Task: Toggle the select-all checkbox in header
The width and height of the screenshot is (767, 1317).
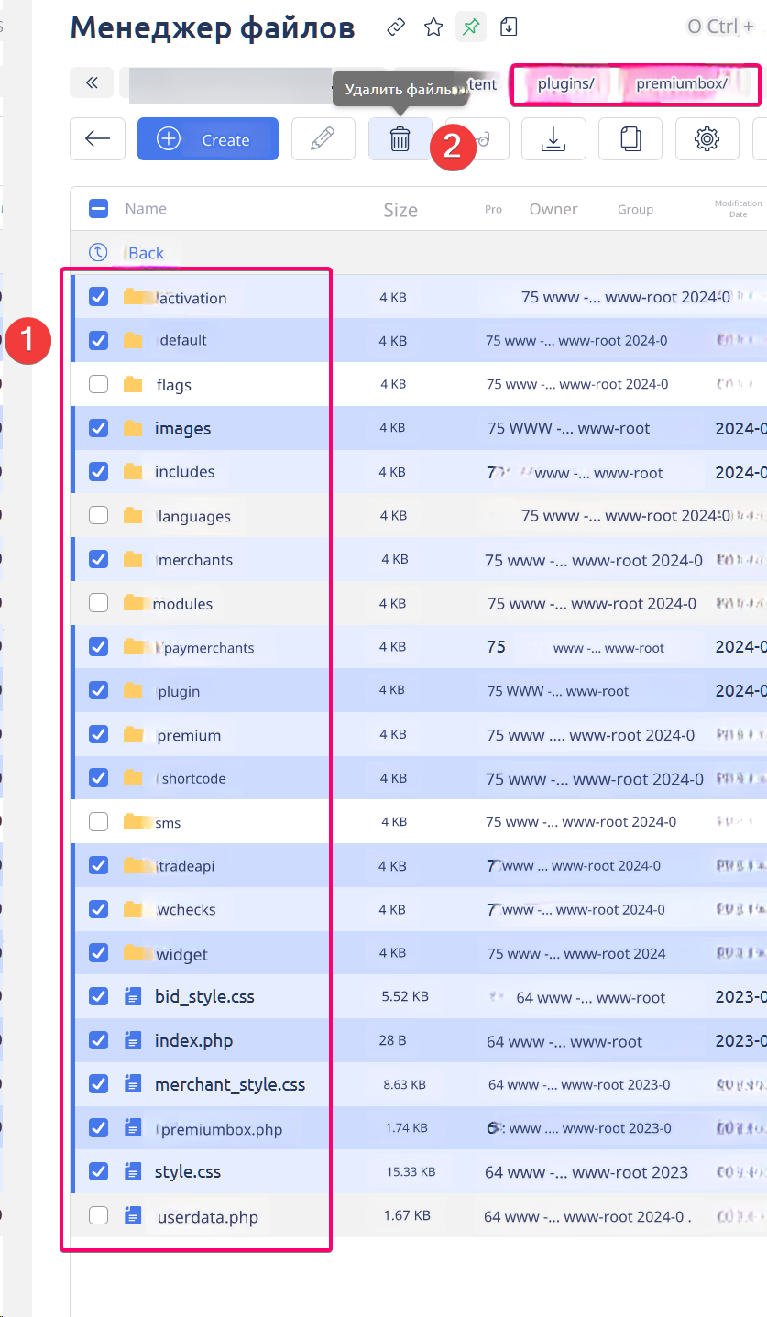Action: pyautogui.click(x=98, y=209)
